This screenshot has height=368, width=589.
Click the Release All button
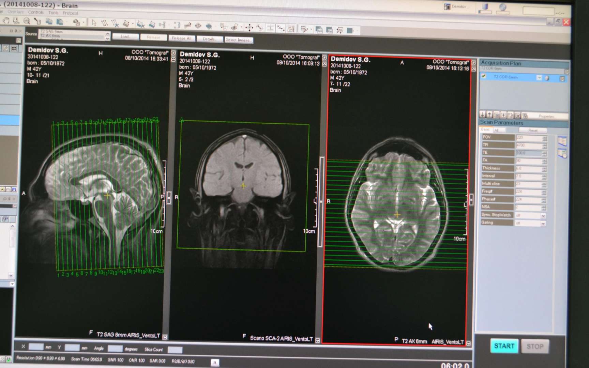pyautogui.click(x=181, y=38)
